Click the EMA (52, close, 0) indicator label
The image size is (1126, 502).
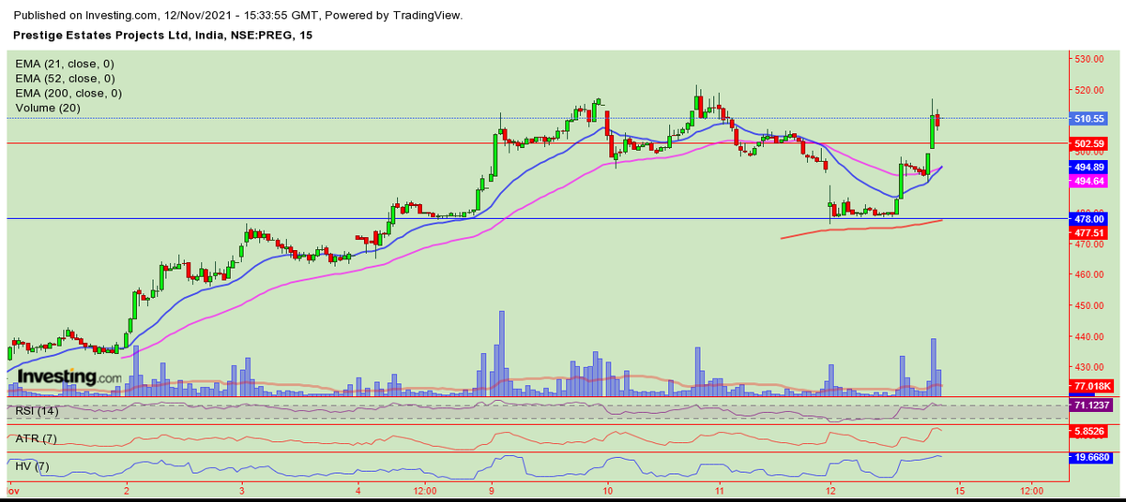coord(65,79)
